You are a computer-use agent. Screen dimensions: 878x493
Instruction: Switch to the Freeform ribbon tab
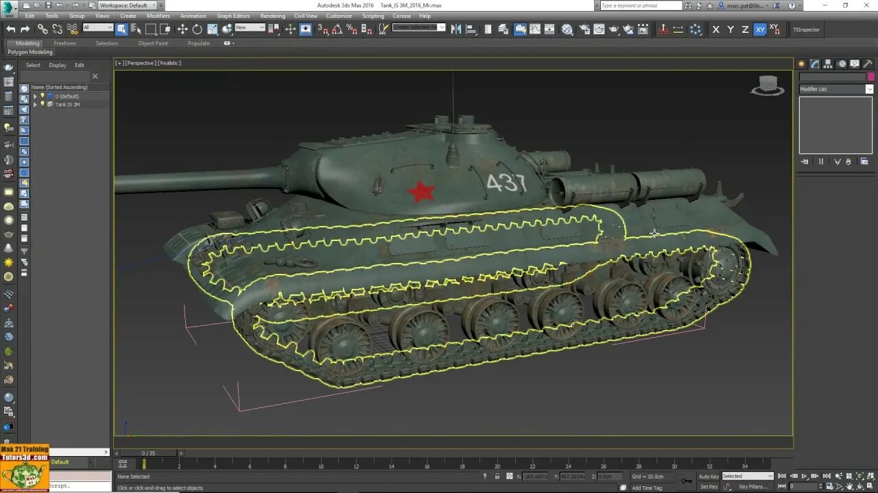pyautogui.click(x=65, y=43)
